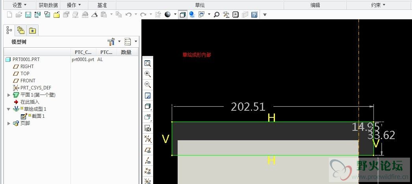Click the set working directory folder icon
Viewport: 412px width, 184px height.
[x=56, y=15]
